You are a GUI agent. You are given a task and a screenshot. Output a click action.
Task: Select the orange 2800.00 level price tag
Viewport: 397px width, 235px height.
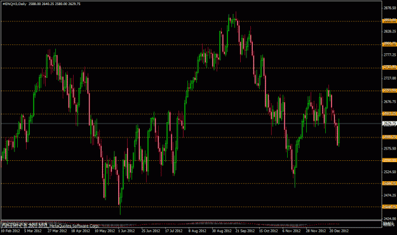389,44
